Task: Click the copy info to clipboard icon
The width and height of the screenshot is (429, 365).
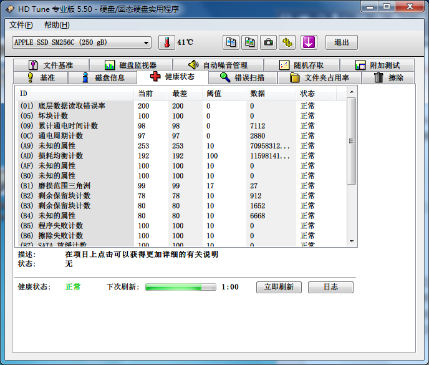Action: 231,42
